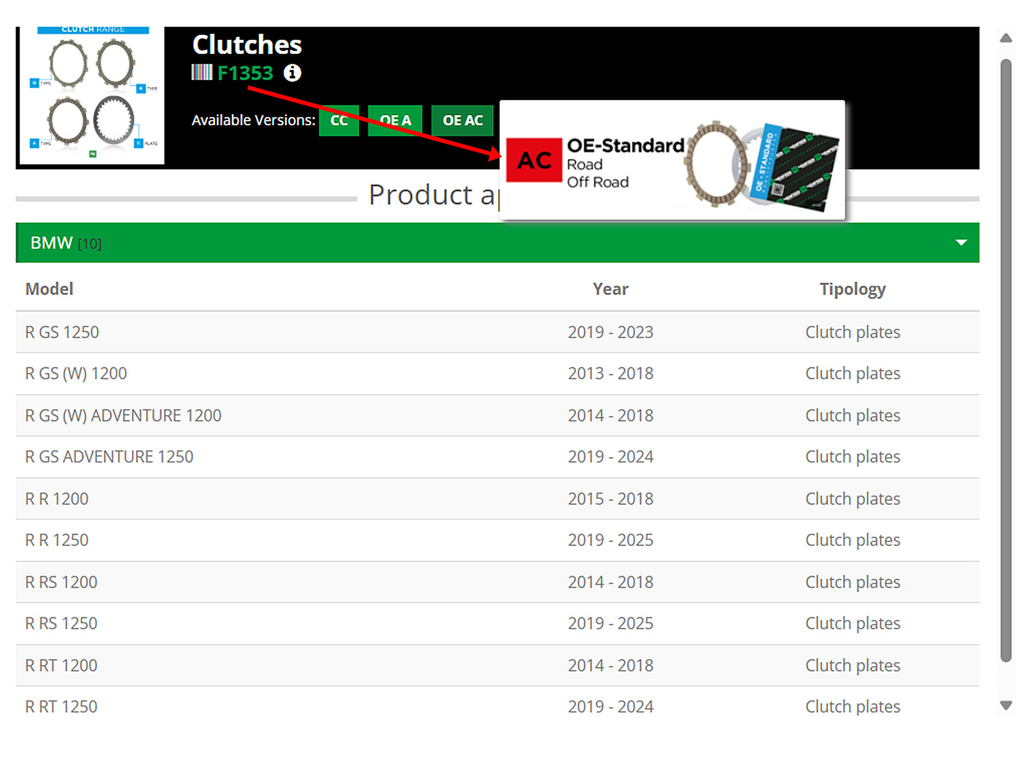The image size is (1031, 779).
Task: Collapse the BMW section arrow
Action: 961,243
